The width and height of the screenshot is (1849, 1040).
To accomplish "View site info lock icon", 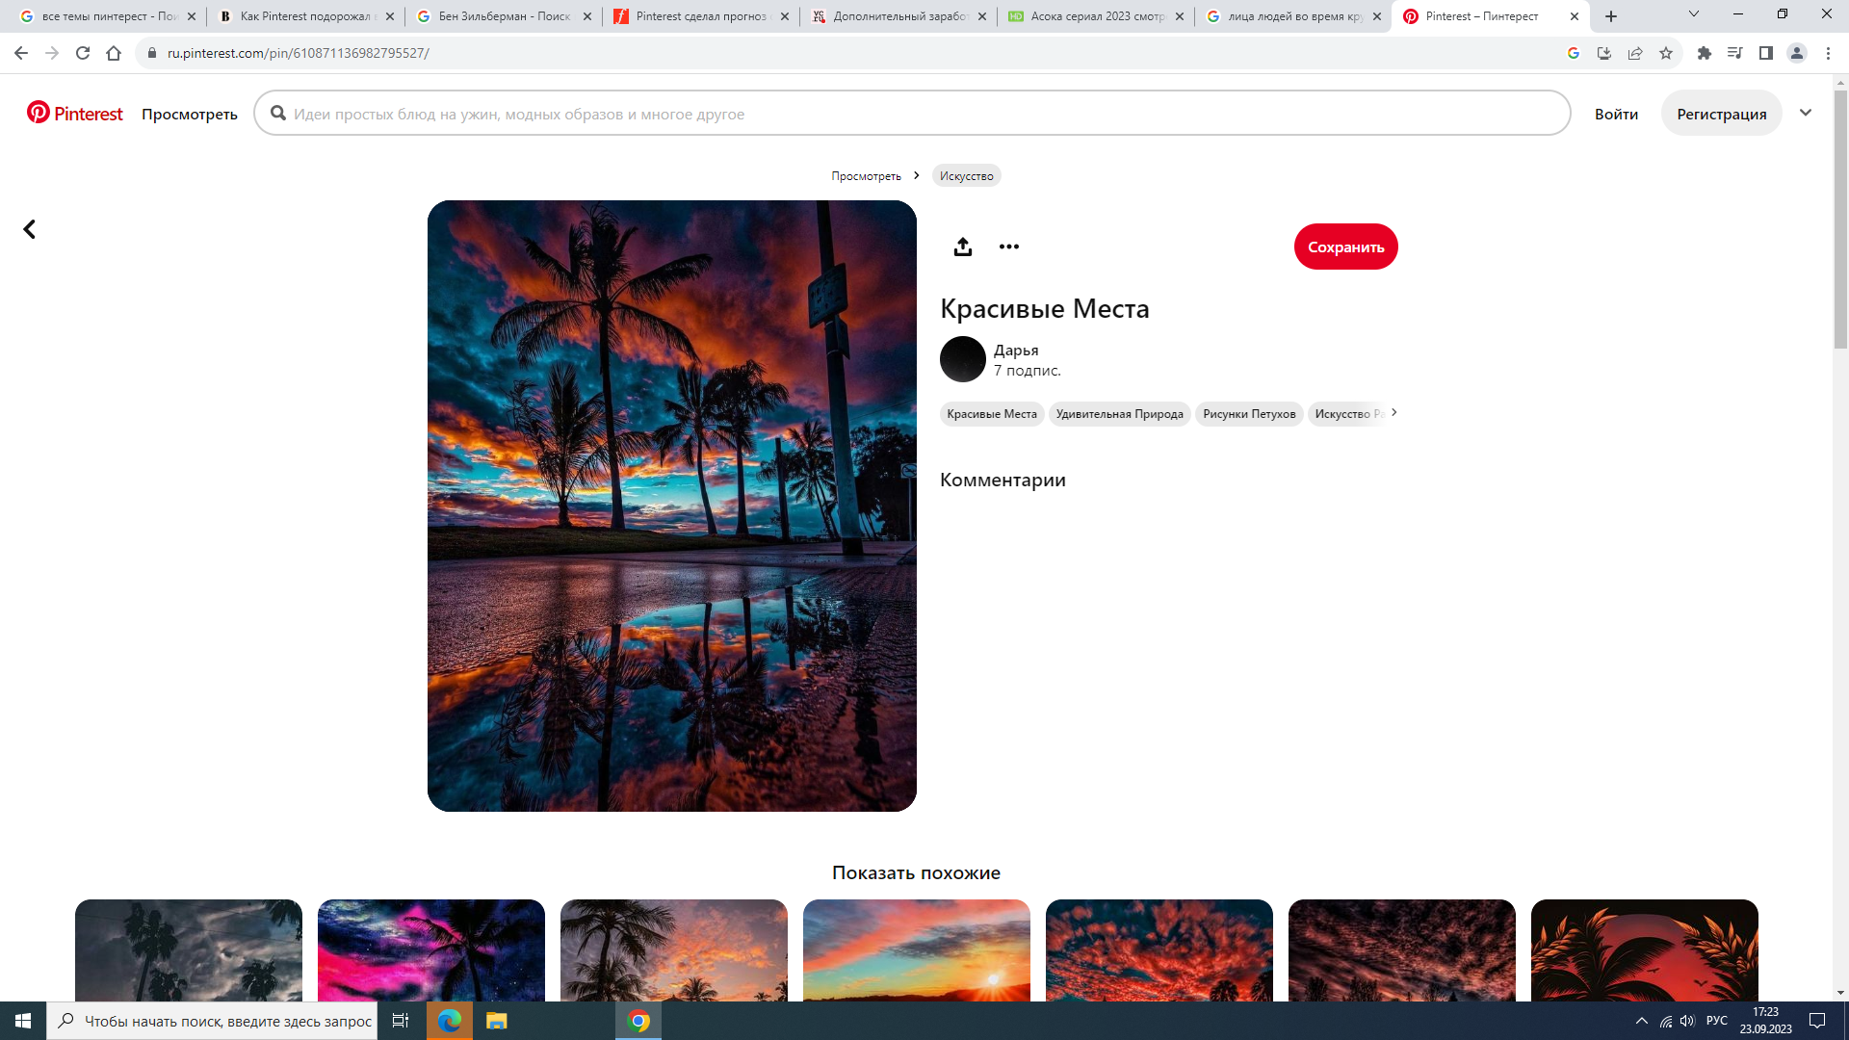I will [151, 53].
